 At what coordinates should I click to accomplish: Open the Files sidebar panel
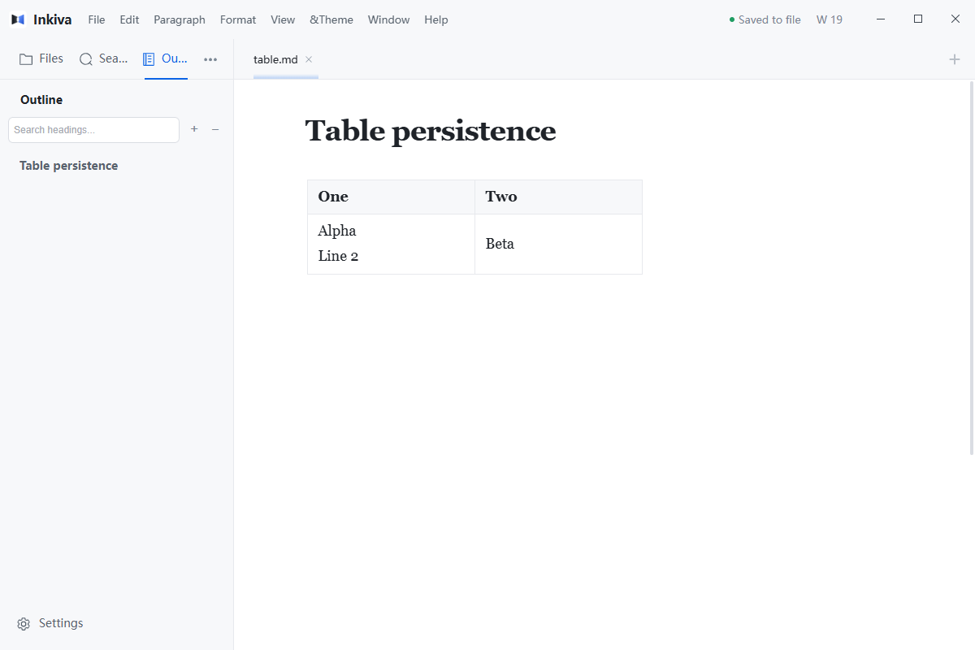tap(41, 58)
